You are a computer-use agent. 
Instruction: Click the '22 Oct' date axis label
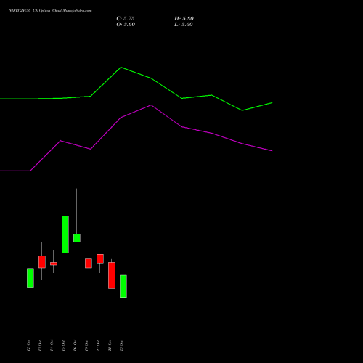click(x=110, y=346)
